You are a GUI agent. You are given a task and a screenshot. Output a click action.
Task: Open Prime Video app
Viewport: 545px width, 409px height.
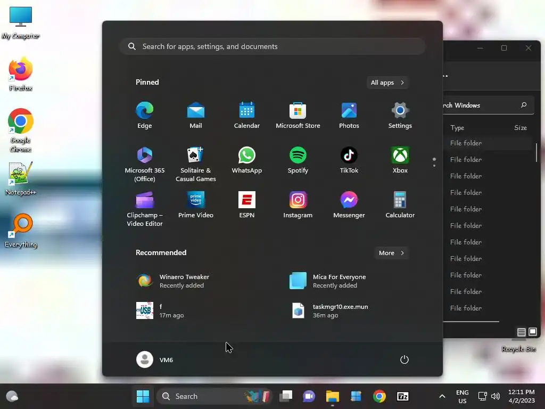pyautogui.click(x=196, y=205)
